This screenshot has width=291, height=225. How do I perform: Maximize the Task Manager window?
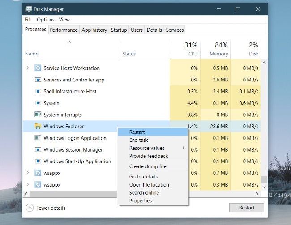238,9
